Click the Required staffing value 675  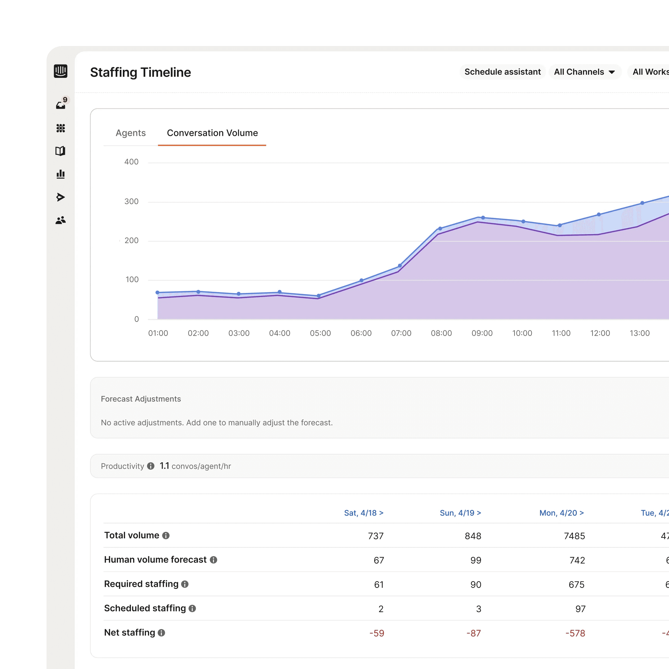(x=576, y=585)
